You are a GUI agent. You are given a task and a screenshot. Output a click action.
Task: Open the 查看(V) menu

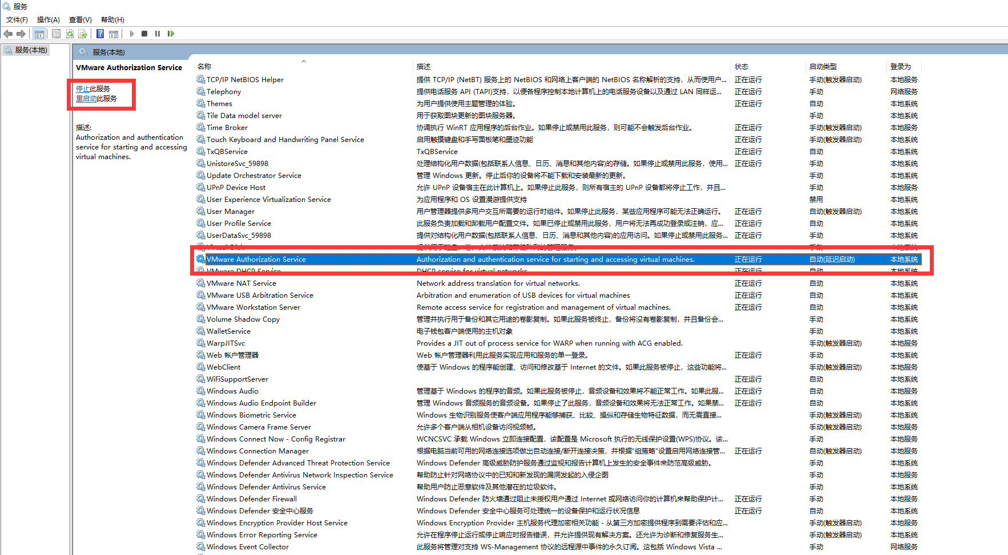point(79,19)
